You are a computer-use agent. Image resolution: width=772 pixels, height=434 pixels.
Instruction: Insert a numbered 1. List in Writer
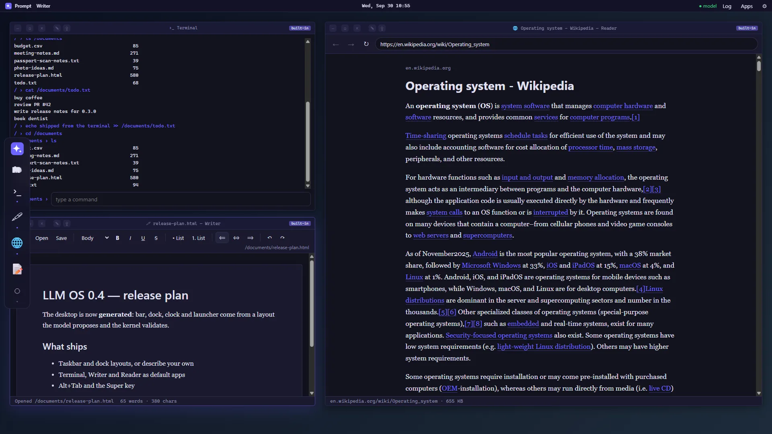click(199, 238)
